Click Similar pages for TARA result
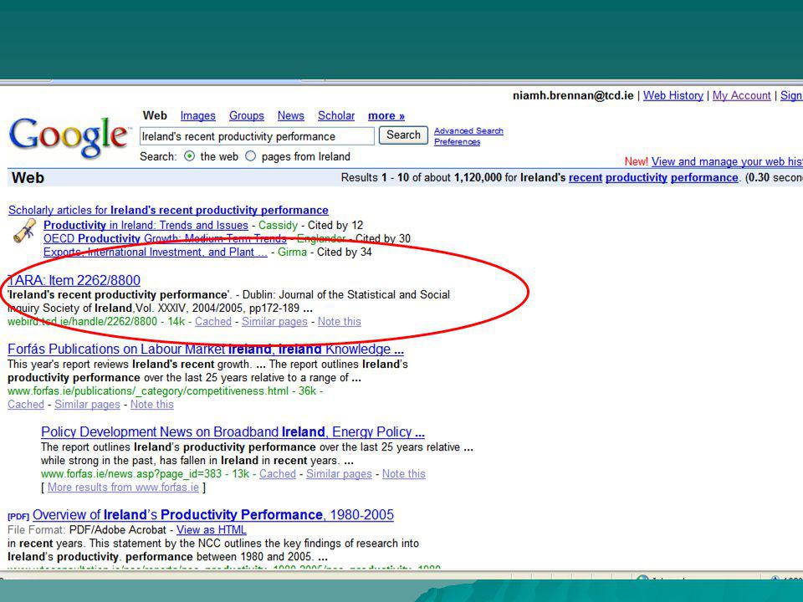This screenshot has width=803, height=602. click(x=274, y=321)
